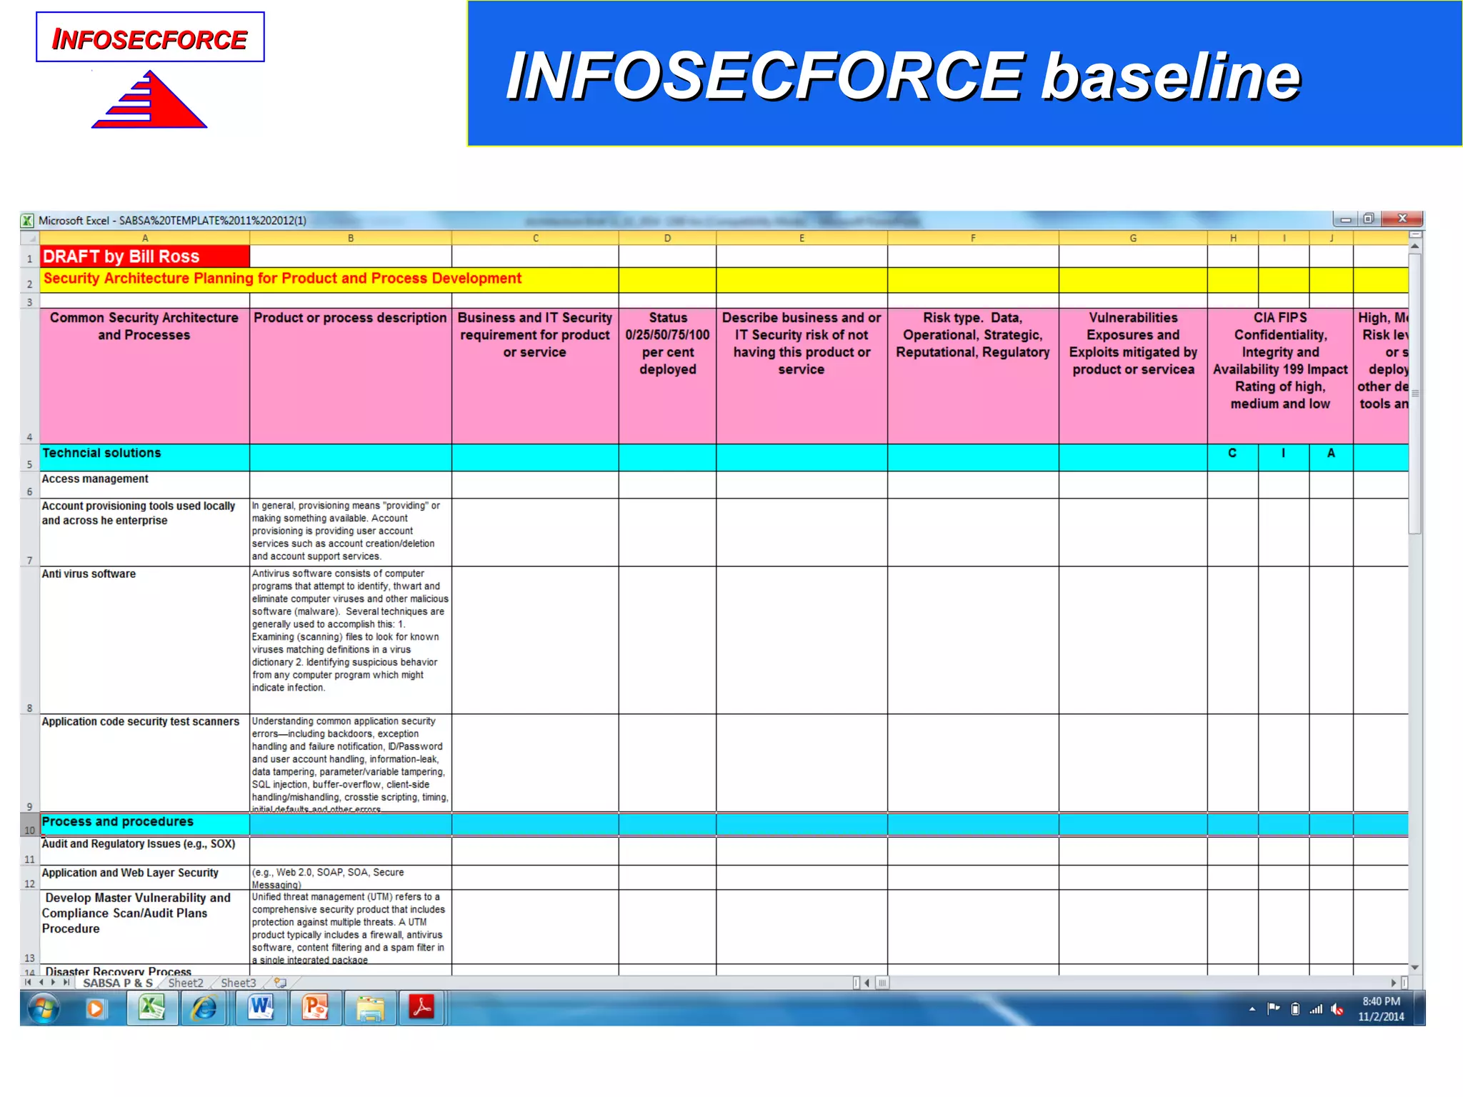
Task: Click the vertical scrollbar thumb
Action: pyautogui.click(x=1415, y=394)
